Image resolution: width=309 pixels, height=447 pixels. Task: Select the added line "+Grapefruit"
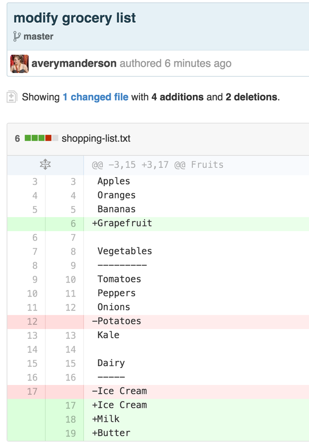(x=122, y=223)
